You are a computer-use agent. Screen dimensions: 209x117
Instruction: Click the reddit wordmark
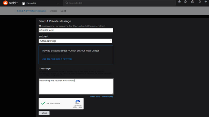click(13, 3)
